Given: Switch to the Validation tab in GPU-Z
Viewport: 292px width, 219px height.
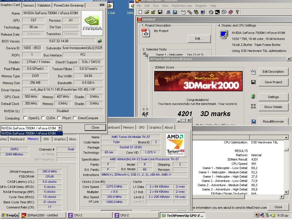Looking at the screenshot, I should (44, 5).
